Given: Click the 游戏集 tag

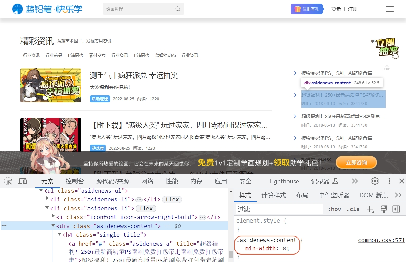Looking at the screenshot, I should pos(98,148).
